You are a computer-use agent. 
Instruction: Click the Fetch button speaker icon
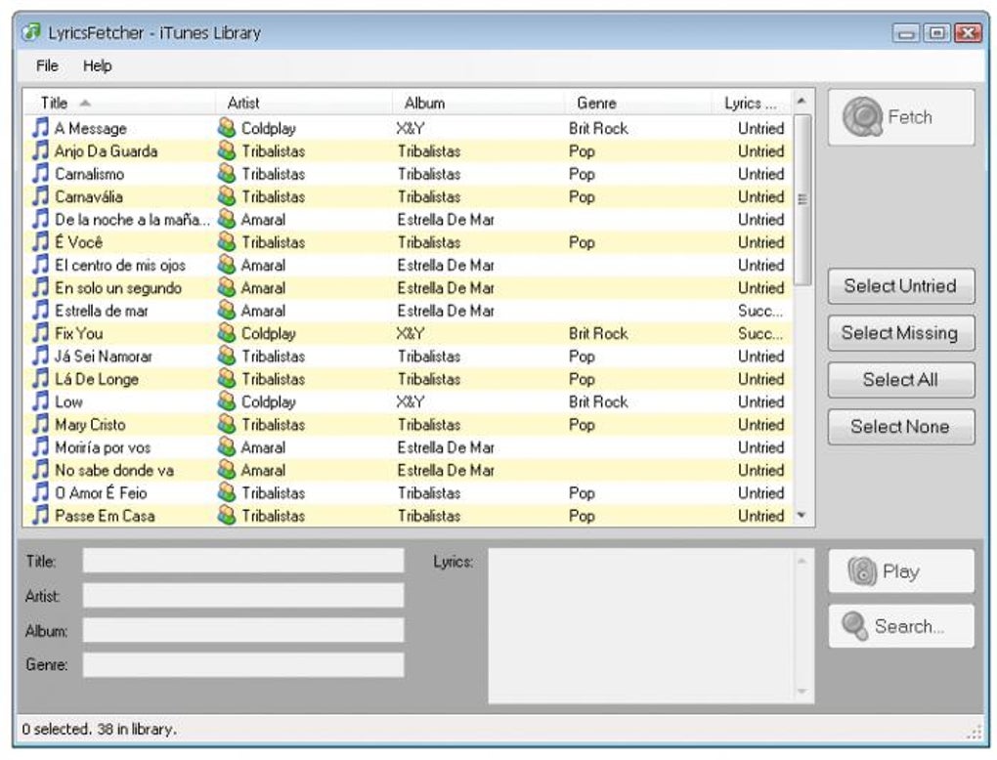tap(863, 117)
